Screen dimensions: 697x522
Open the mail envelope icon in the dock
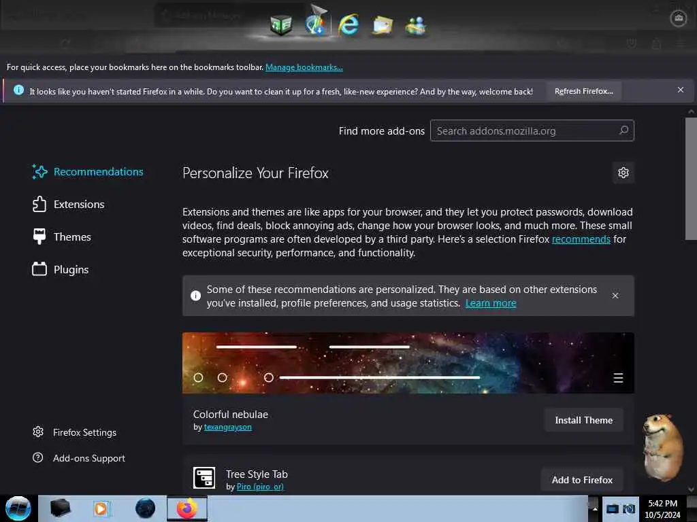[x=383, y=25]
